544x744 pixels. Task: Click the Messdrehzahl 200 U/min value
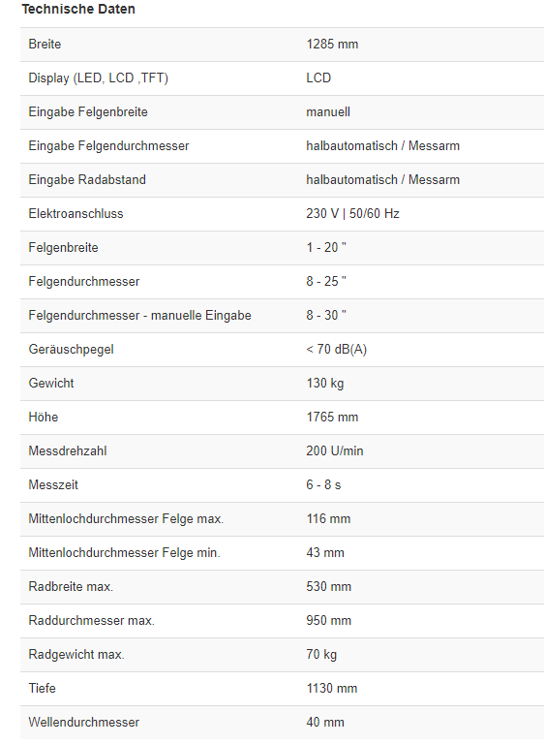coord(334,450)
